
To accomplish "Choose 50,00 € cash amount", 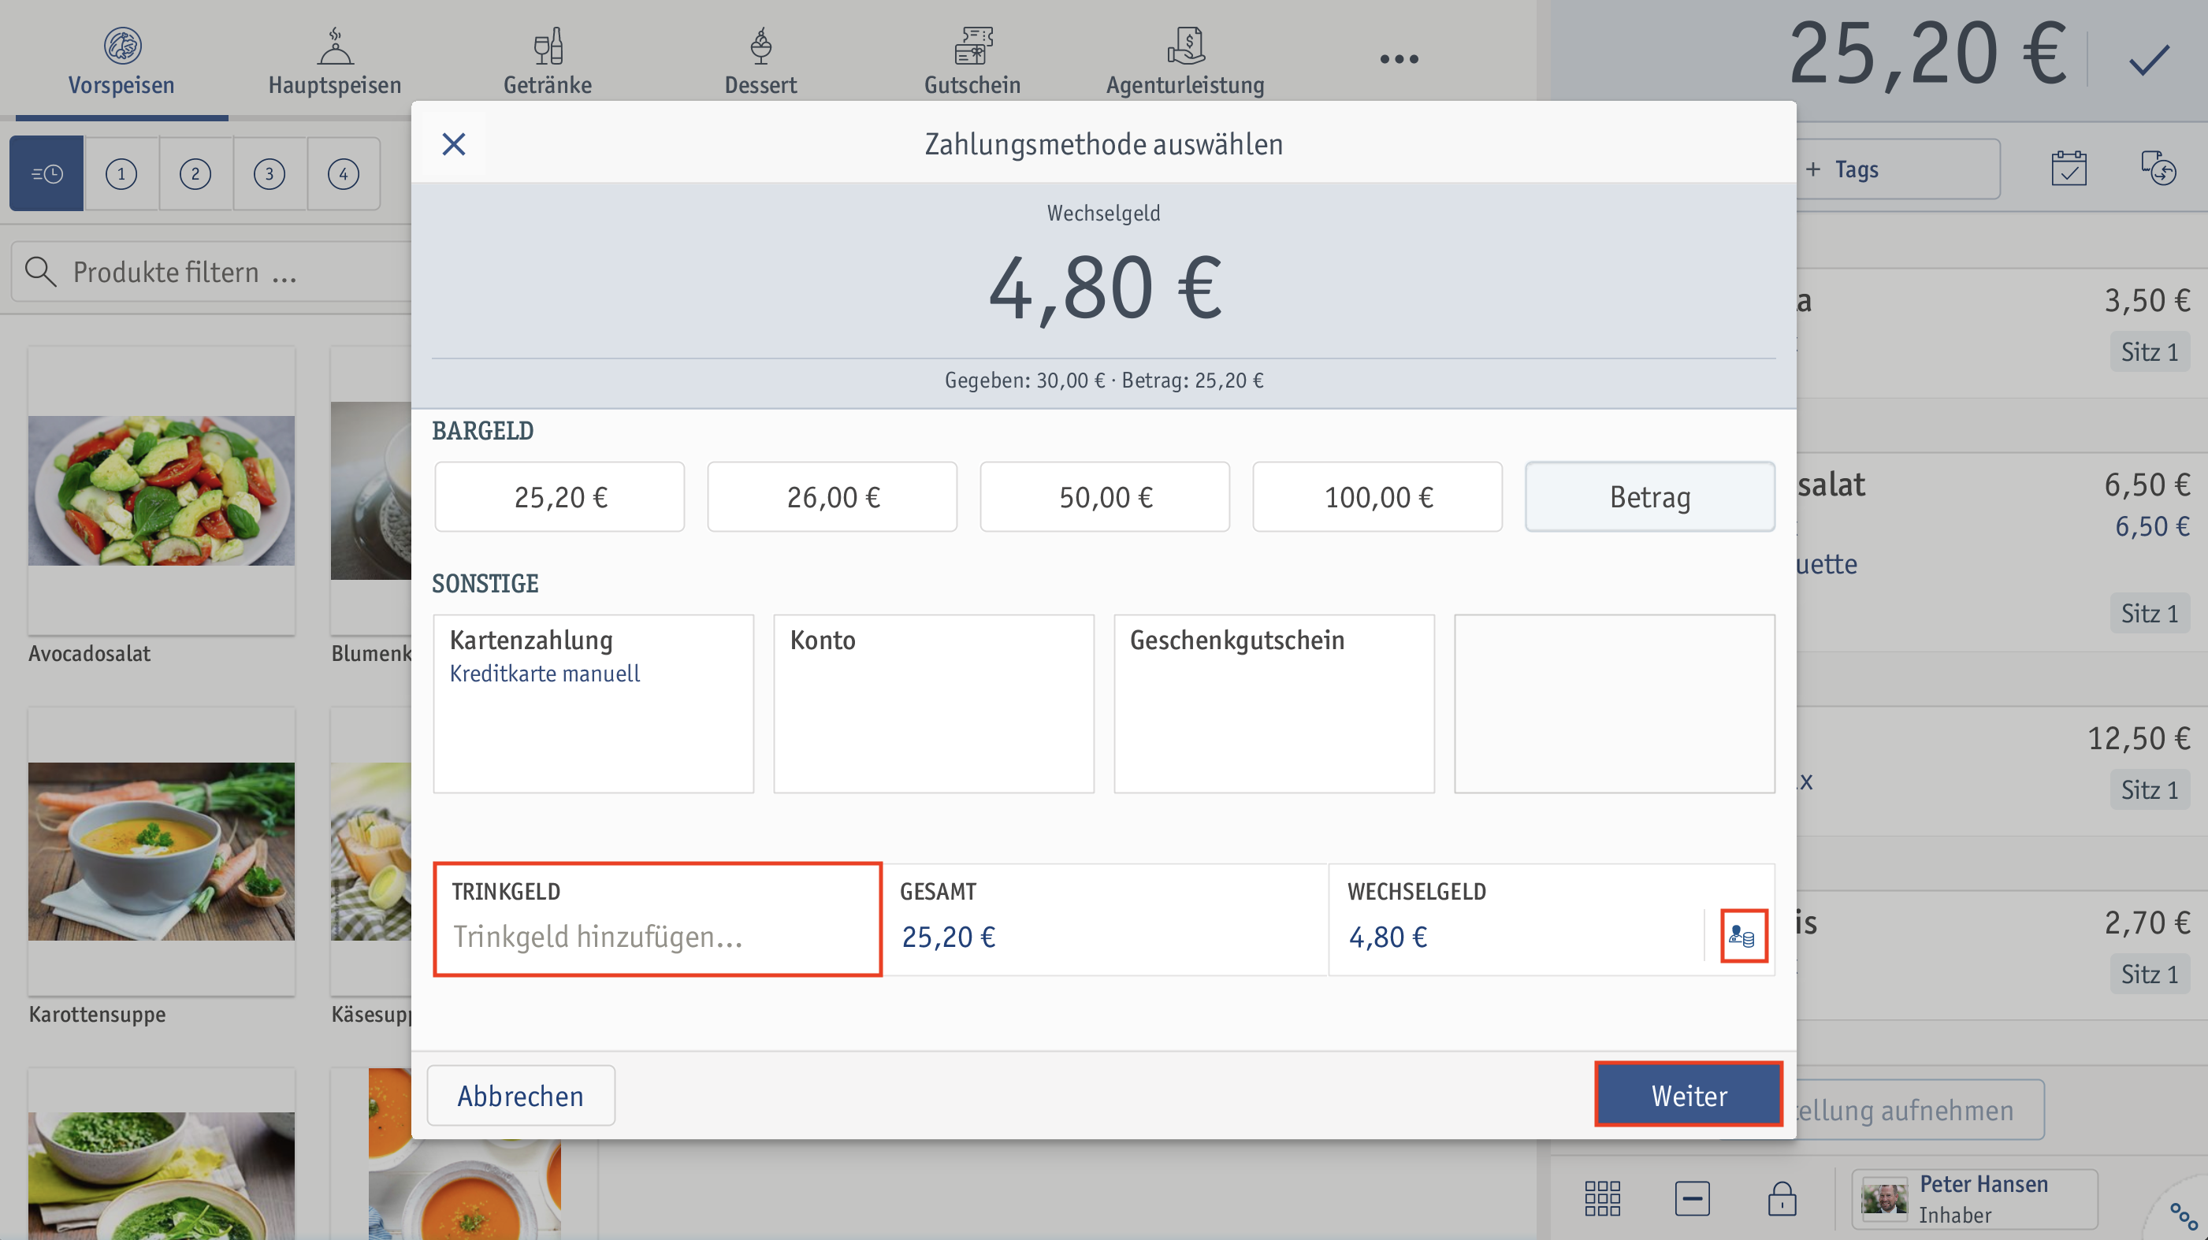I will point(1105,497).
